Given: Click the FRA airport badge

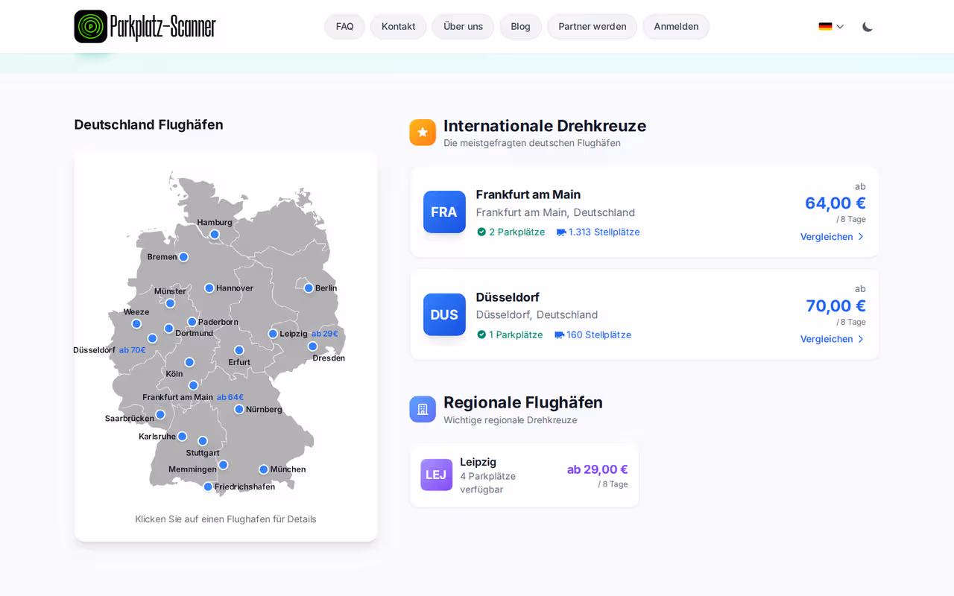Looking at the screenshot, I should (444, 212).
